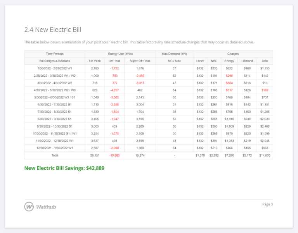Click the 'Super Off Peak' column subheader
Screen dimensions: 298x233
click(x=140, y=61)
